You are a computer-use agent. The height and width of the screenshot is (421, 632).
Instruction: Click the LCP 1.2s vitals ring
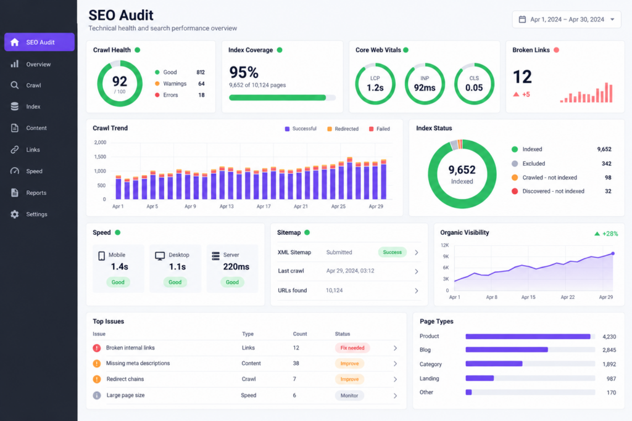(x=375, y=84)
